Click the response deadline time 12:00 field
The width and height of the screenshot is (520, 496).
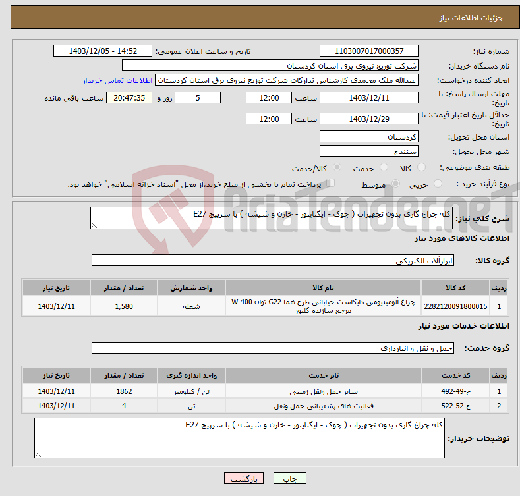click(269, 97)
